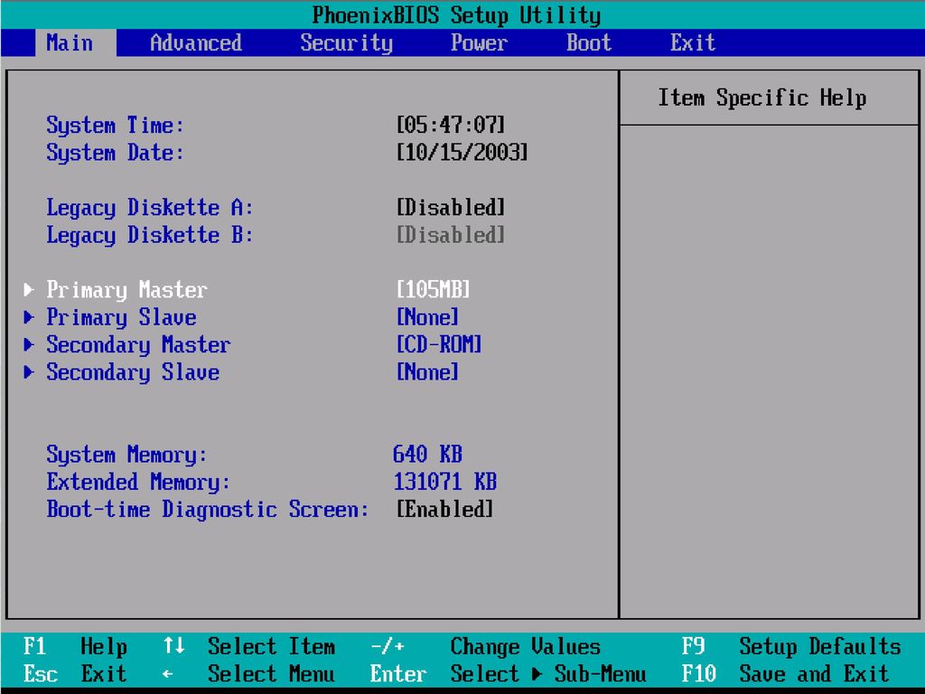Screen dimensions: 925x694
Task: Select the Secondary Master entry
Action: coord(138,344)
